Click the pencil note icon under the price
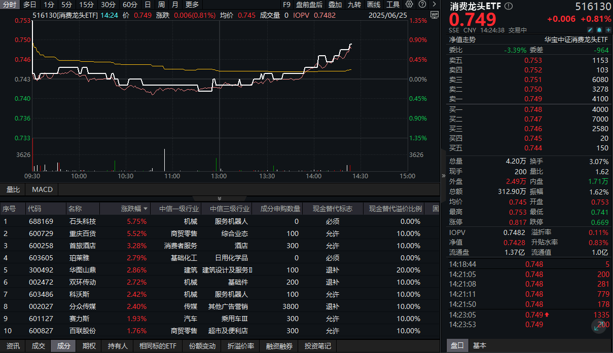613x353 pixels. (x=590, y=30)
